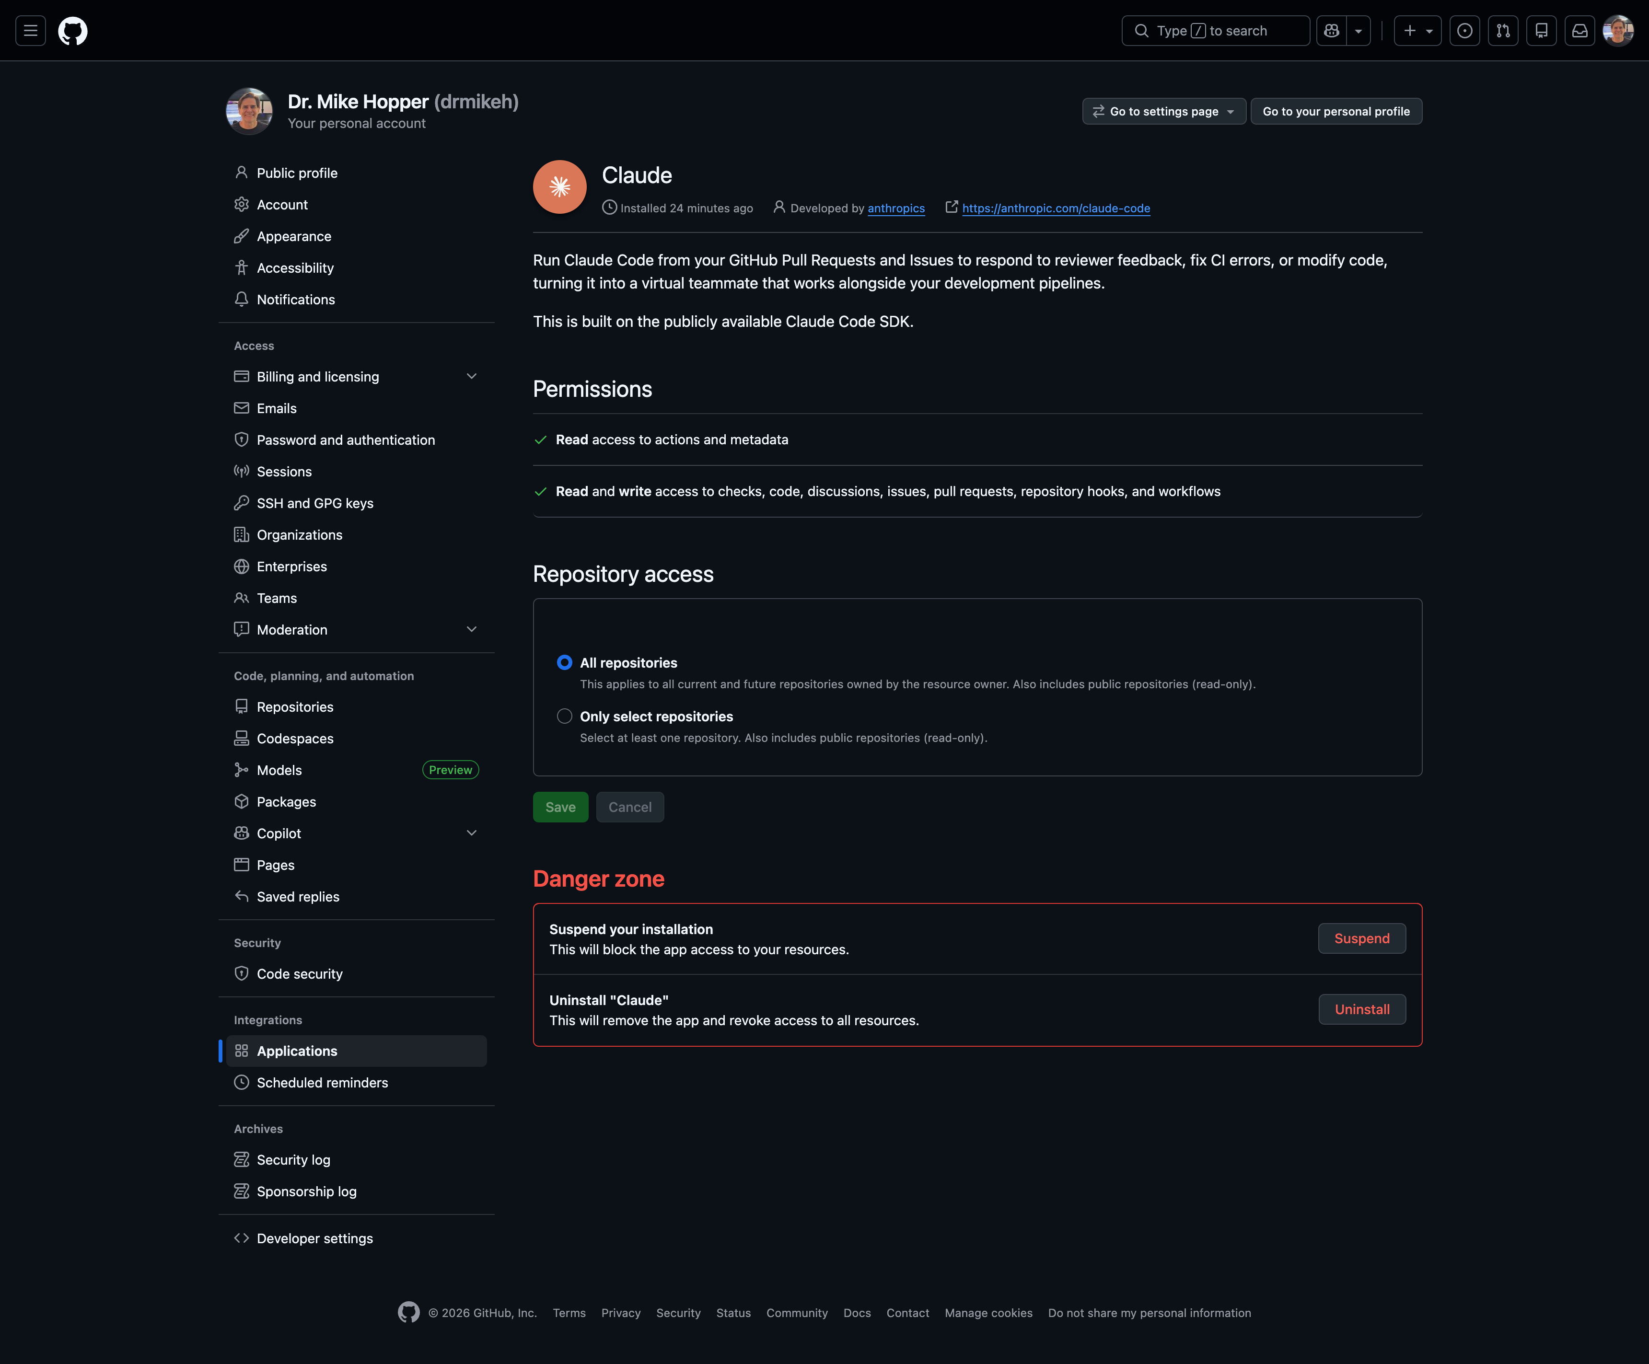Save the repository access settings
Image resolution: width=1649 pixels, height=1364 pixels.
pos(561,807)
